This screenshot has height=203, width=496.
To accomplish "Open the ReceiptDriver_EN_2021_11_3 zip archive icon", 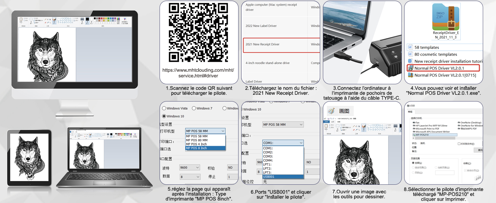I will coord(446,18).
